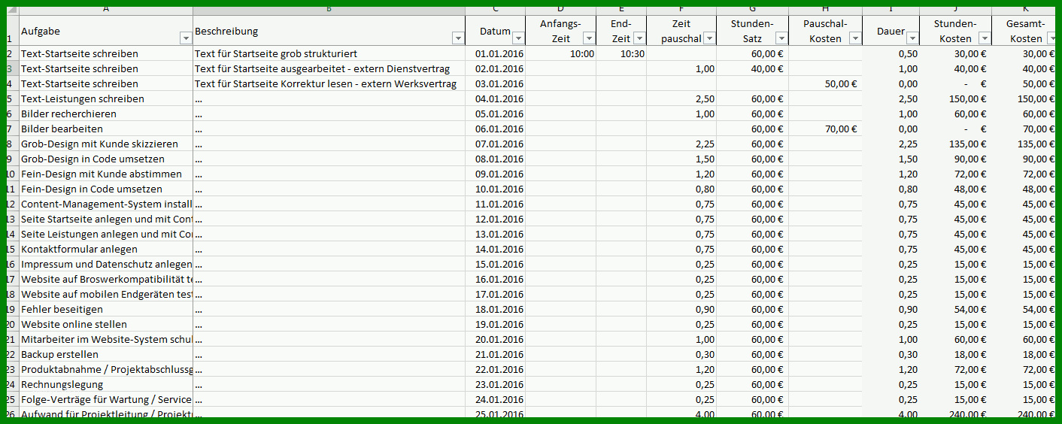Select column G header

752,9
